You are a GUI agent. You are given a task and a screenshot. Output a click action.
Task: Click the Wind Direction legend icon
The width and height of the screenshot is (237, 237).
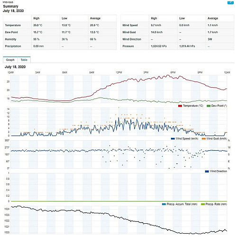tap(207, 172)
